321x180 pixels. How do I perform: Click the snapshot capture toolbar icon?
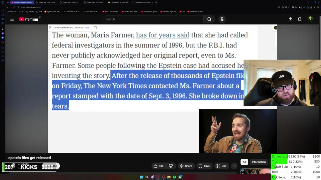[x=289, y=7]
